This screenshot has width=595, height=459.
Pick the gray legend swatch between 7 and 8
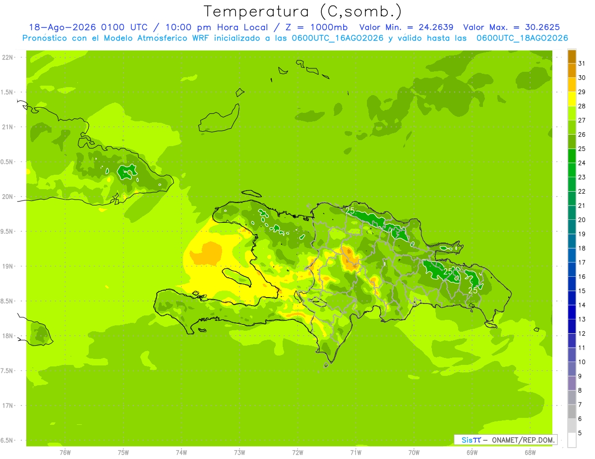(572, 398)
